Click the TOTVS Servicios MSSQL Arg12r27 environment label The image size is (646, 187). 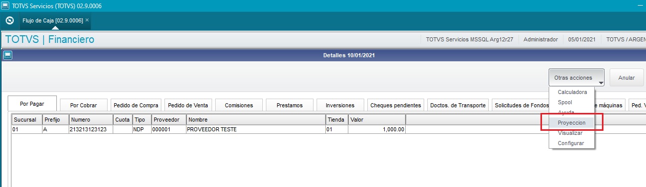point(469,39)
